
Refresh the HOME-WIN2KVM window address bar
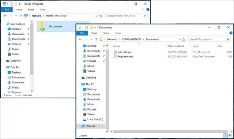[x=101, y=16]
